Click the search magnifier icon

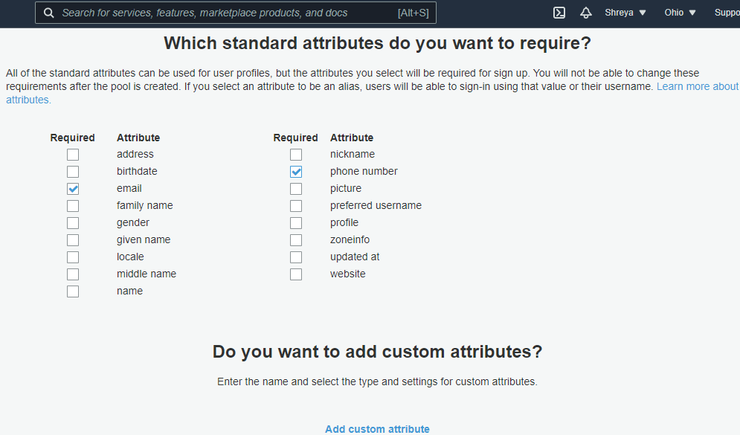pyautogui.click(x=49, y=13)
